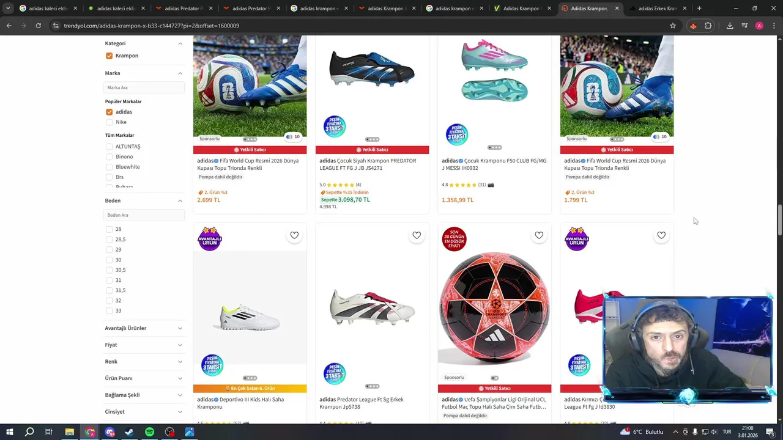The height and width of the screenshot is (440, 783).
Task: Select size 30,5 checkbox
Action: click(109, 270)
